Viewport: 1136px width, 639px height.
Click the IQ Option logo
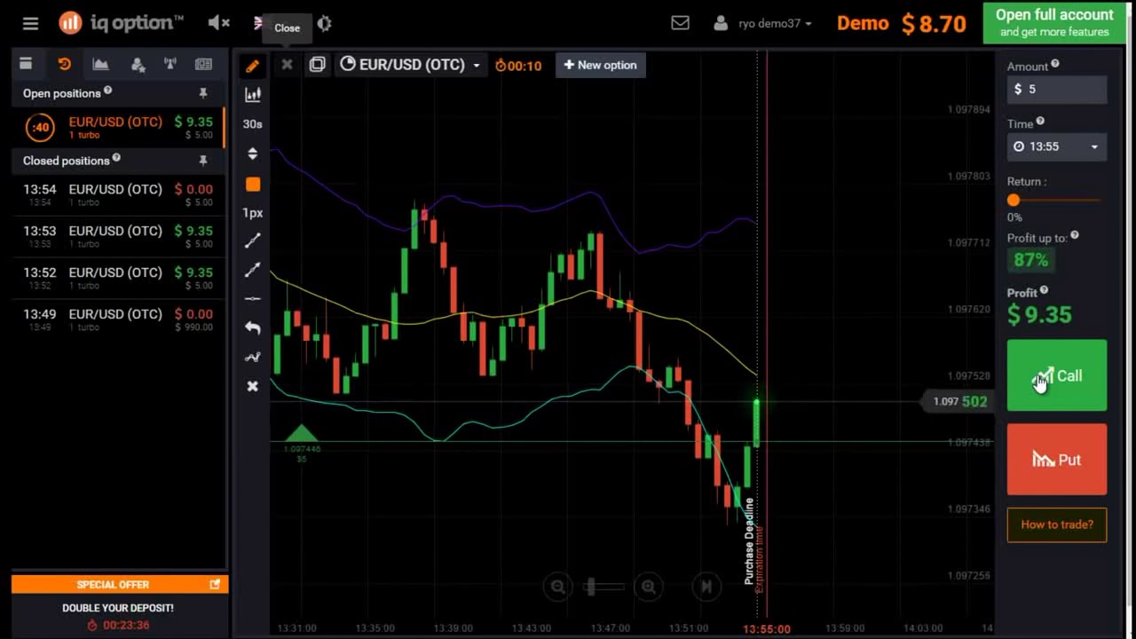(122, 23)
